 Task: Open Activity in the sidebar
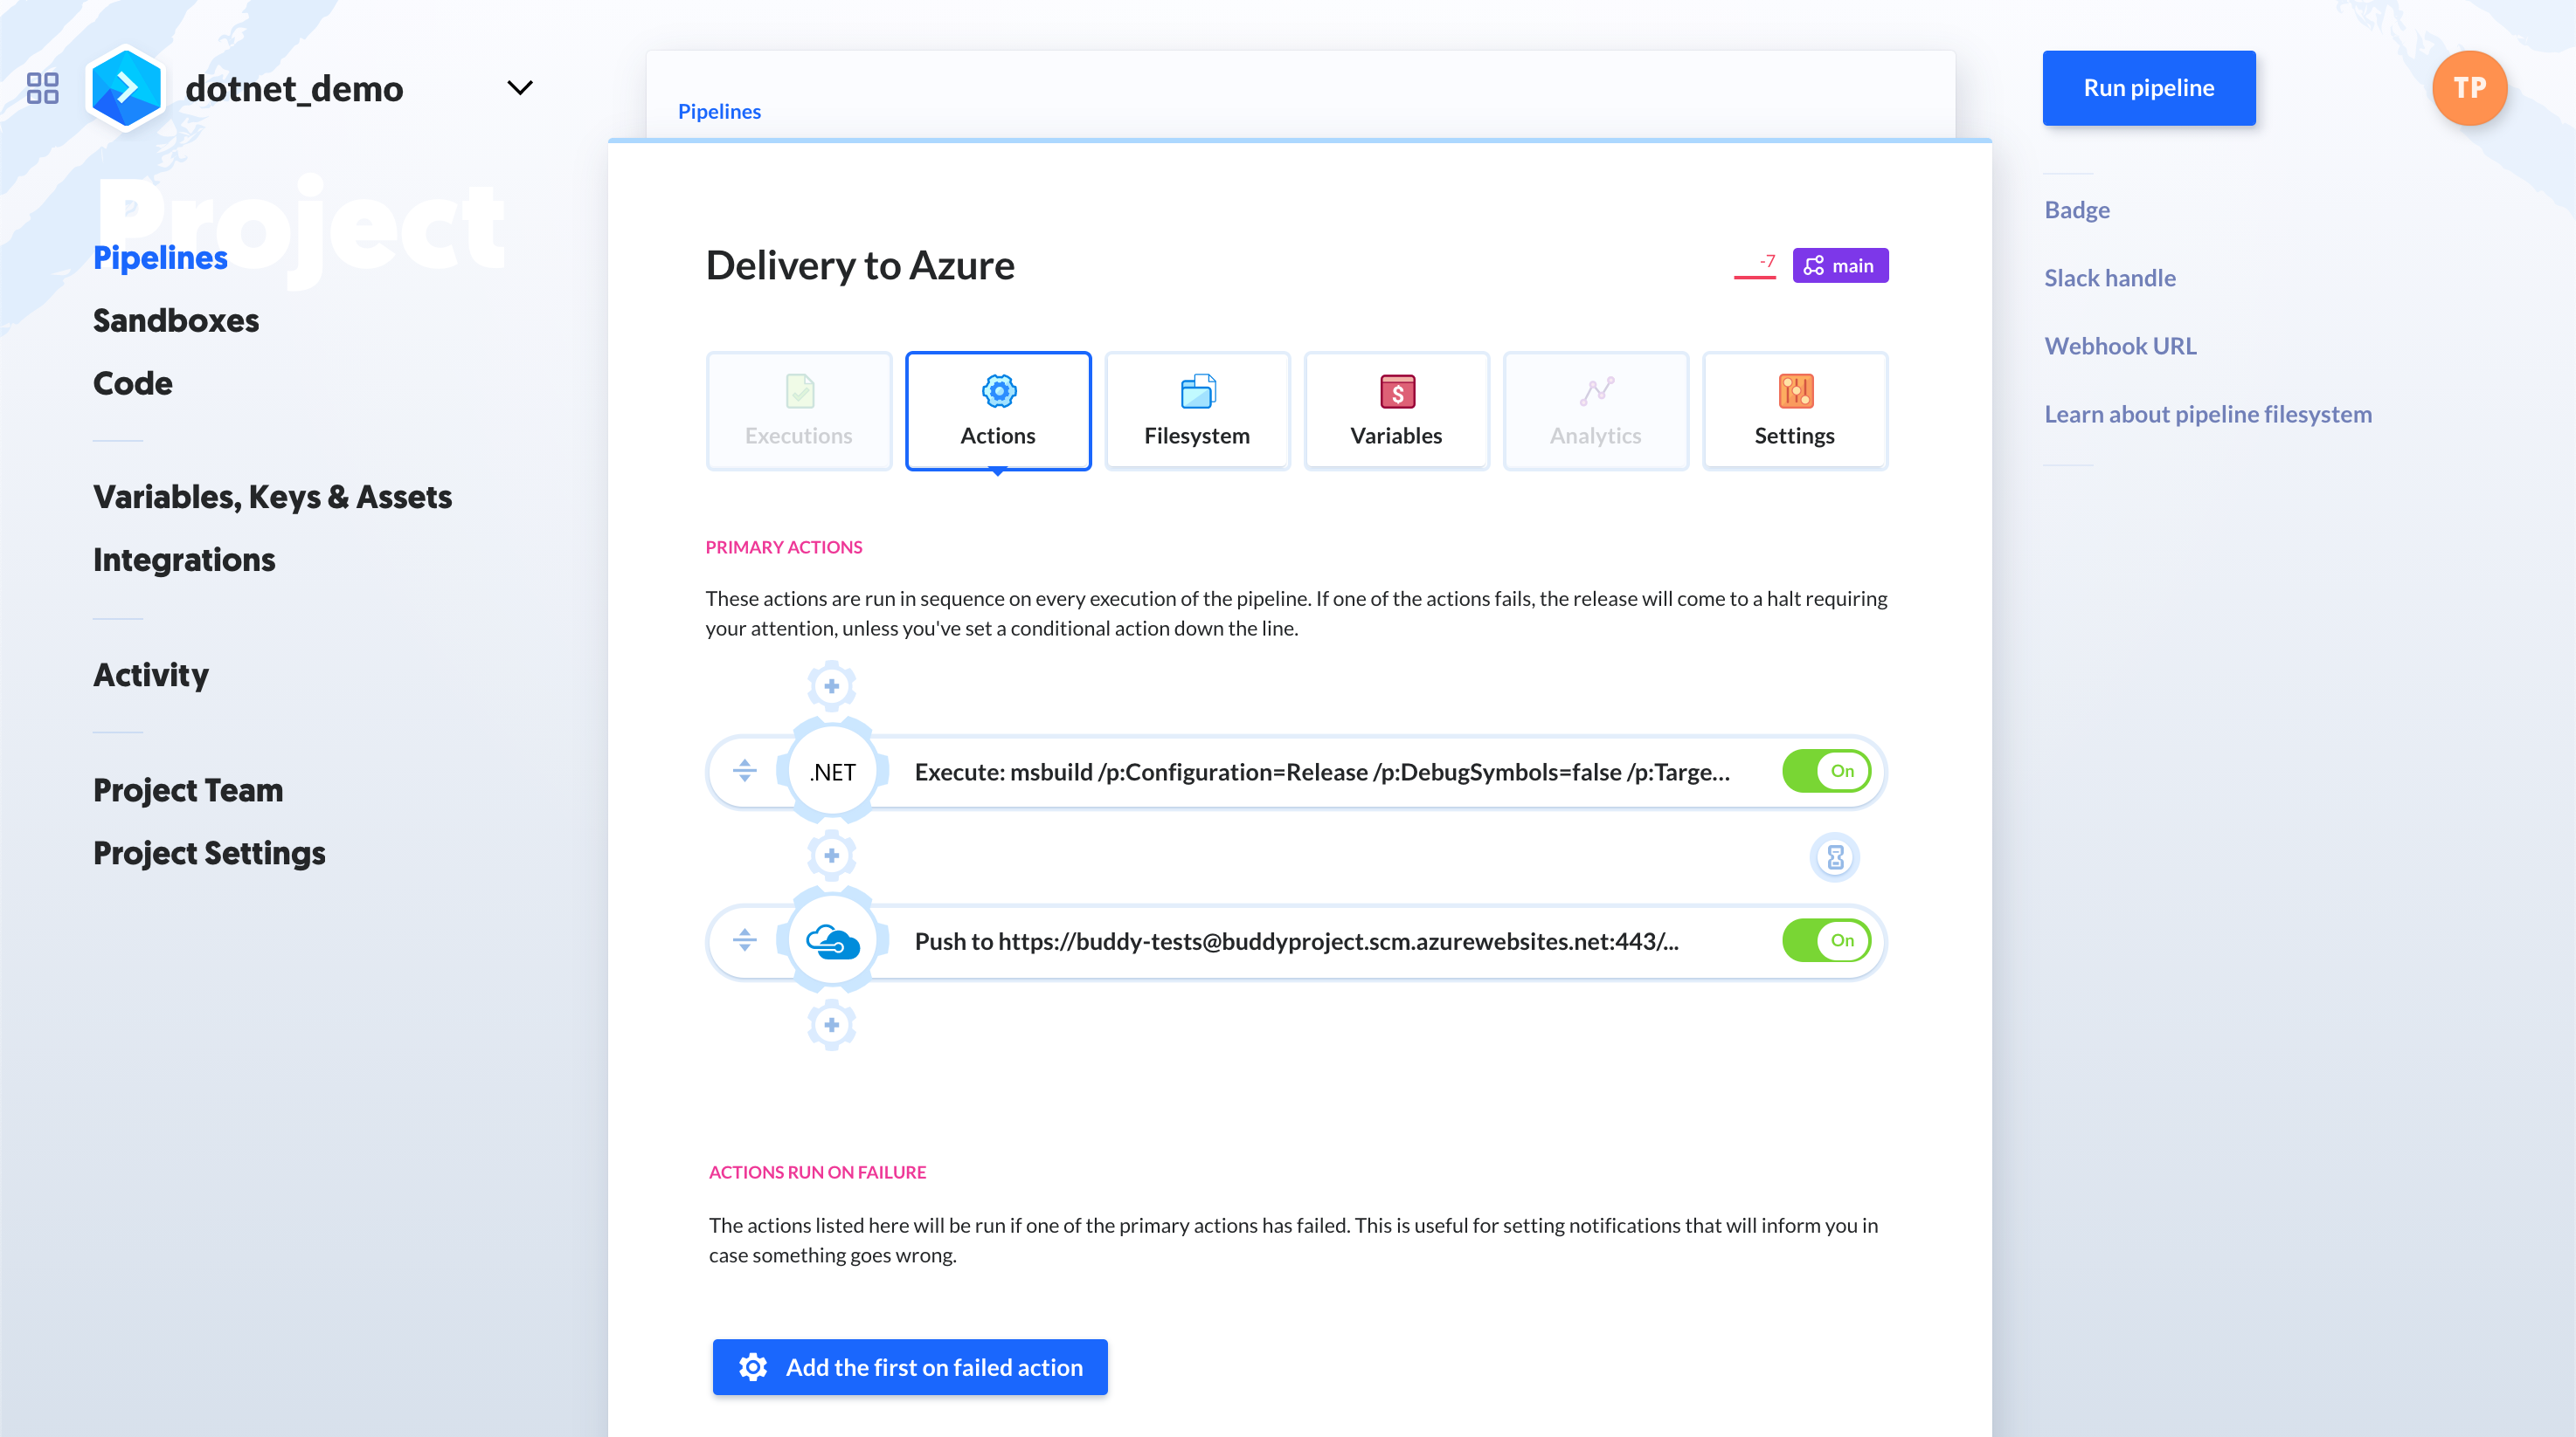pos(151,675)
